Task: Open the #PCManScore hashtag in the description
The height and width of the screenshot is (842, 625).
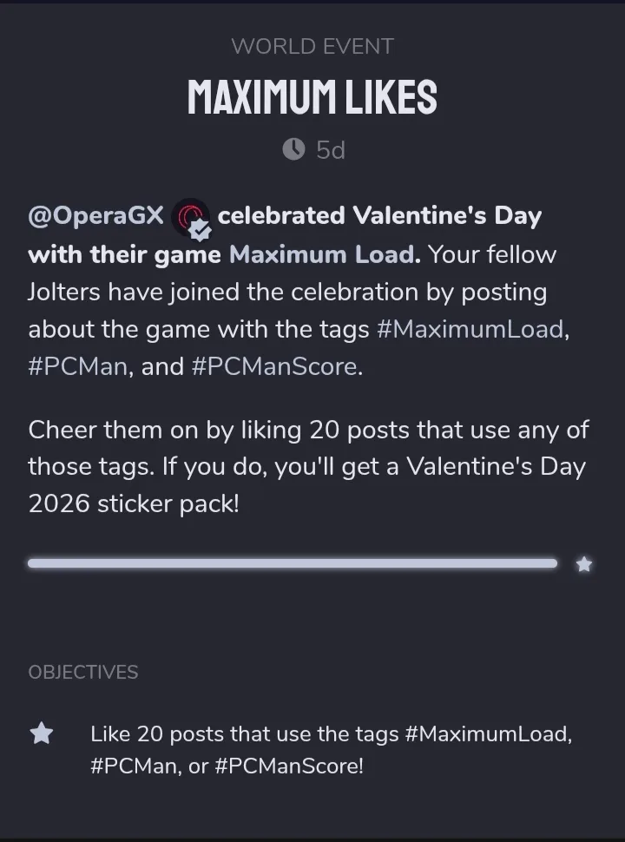Action: click(x=273, y=366)
